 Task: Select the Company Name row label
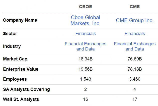tap(20, 20)
